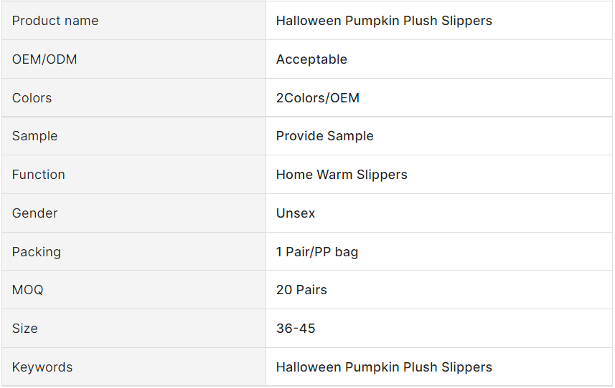Click the OEM/ODM label cell
615x388 pixels.
tap(44, 59)
